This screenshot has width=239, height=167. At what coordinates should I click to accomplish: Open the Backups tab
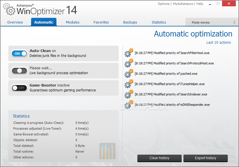[x=130, y=22]
